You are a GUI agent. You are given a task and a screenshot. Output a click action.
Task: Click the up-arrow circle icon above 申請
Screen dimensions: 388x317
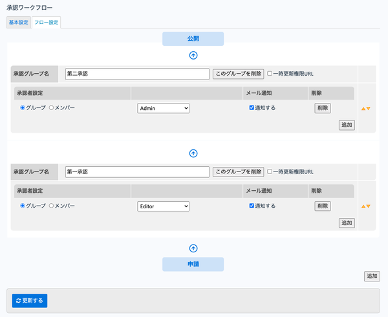(x=193, y=248)
